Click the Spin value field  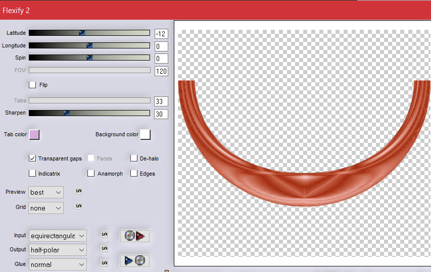161,59
